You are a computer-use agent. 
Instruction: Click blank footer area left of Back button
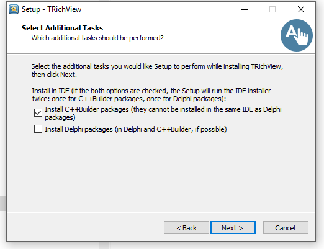pyautogui.click(x=85, y=228)
